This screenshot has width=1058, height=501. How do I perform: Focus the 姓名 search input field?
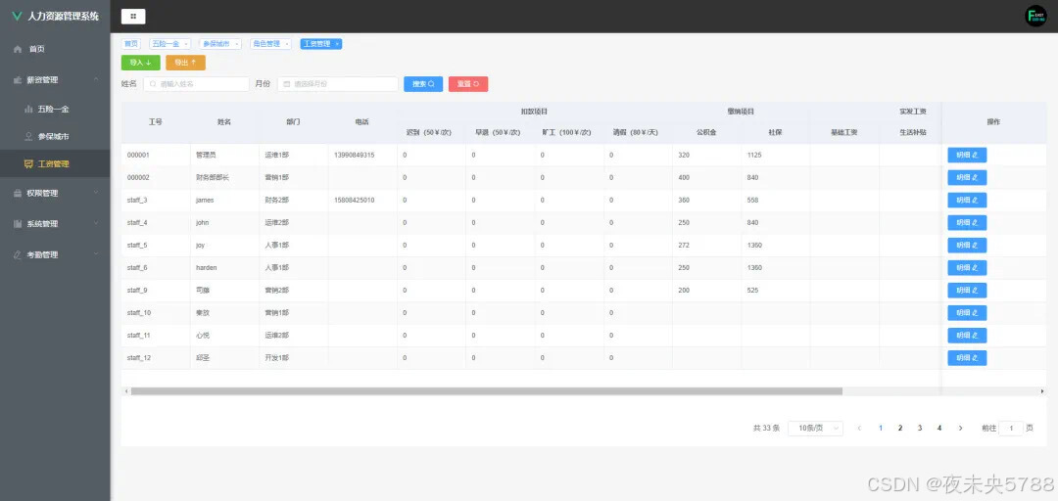click(196, 84)
